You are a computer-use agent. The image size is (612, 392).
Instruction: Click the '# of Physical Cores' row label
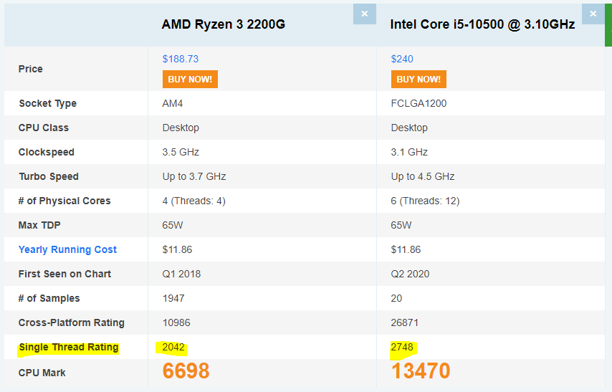tap(64, 201)
